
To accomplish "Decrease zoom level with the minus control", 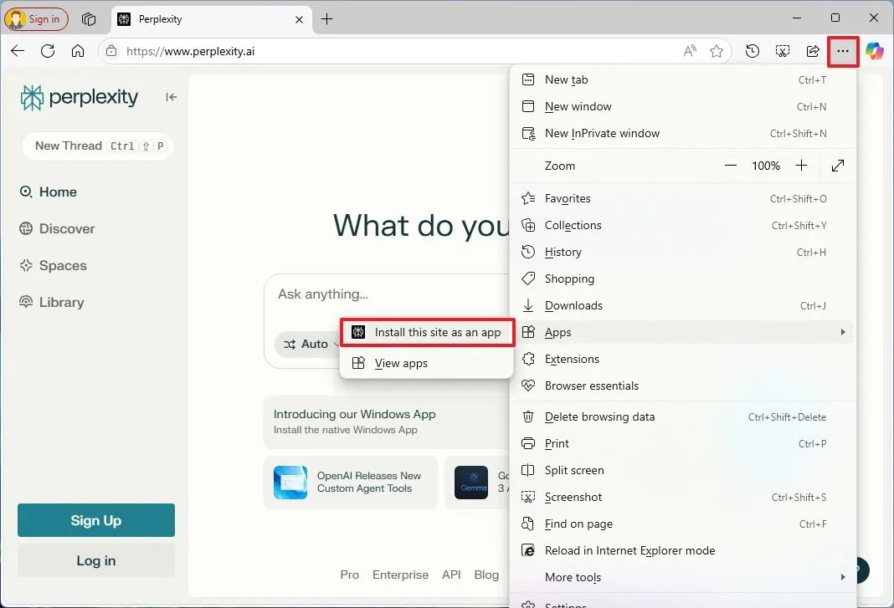I will [x=730, y=166].
